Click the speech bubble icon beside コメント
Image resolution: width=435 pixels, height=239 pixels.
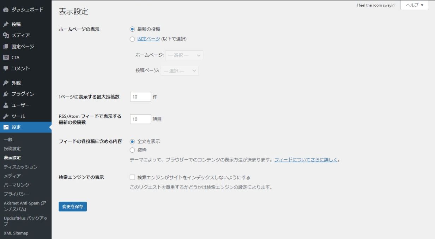pos(6,68)
